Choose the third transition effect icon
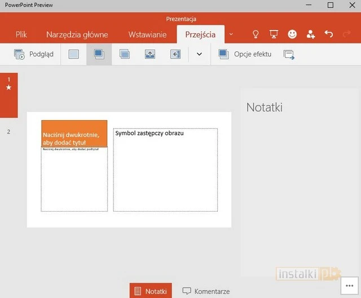This screenshot has width=361, height=298. (125, 55)
